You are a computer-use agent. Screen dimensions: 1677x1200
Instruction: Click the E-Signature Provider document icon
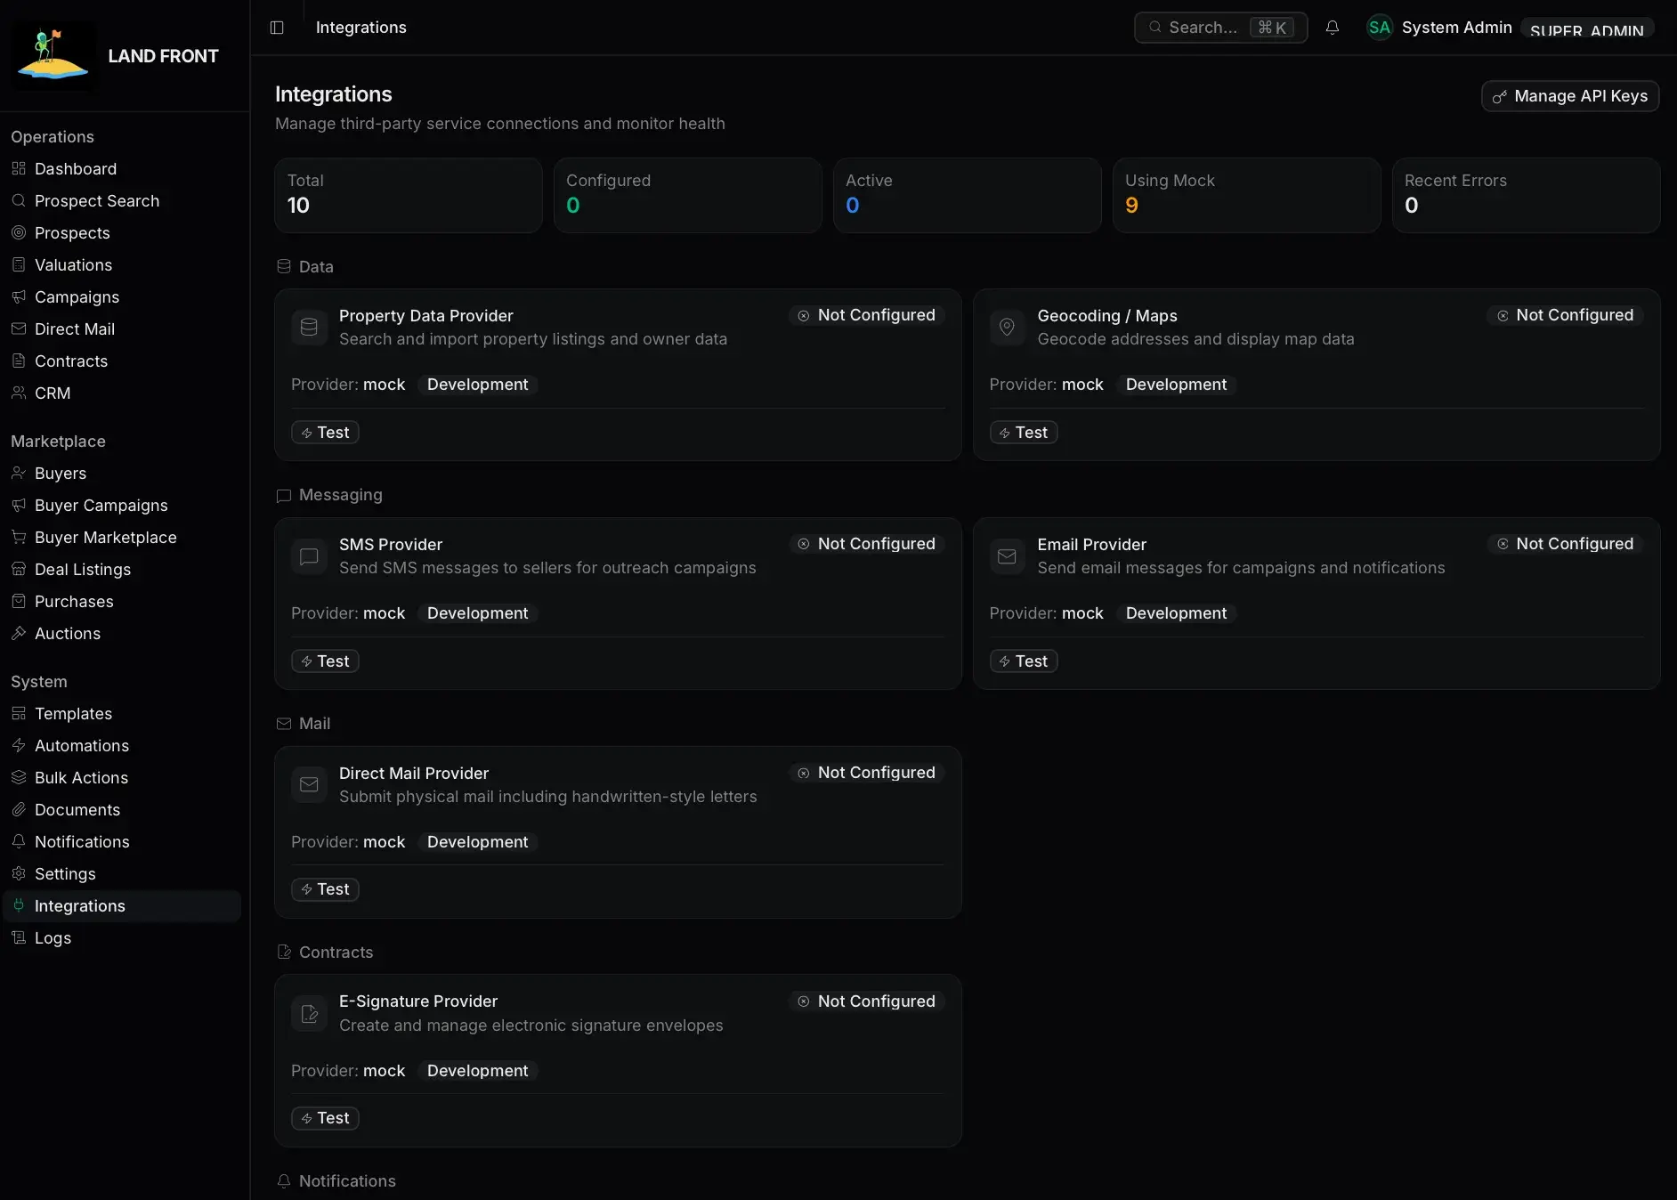tap(309, 1014)
